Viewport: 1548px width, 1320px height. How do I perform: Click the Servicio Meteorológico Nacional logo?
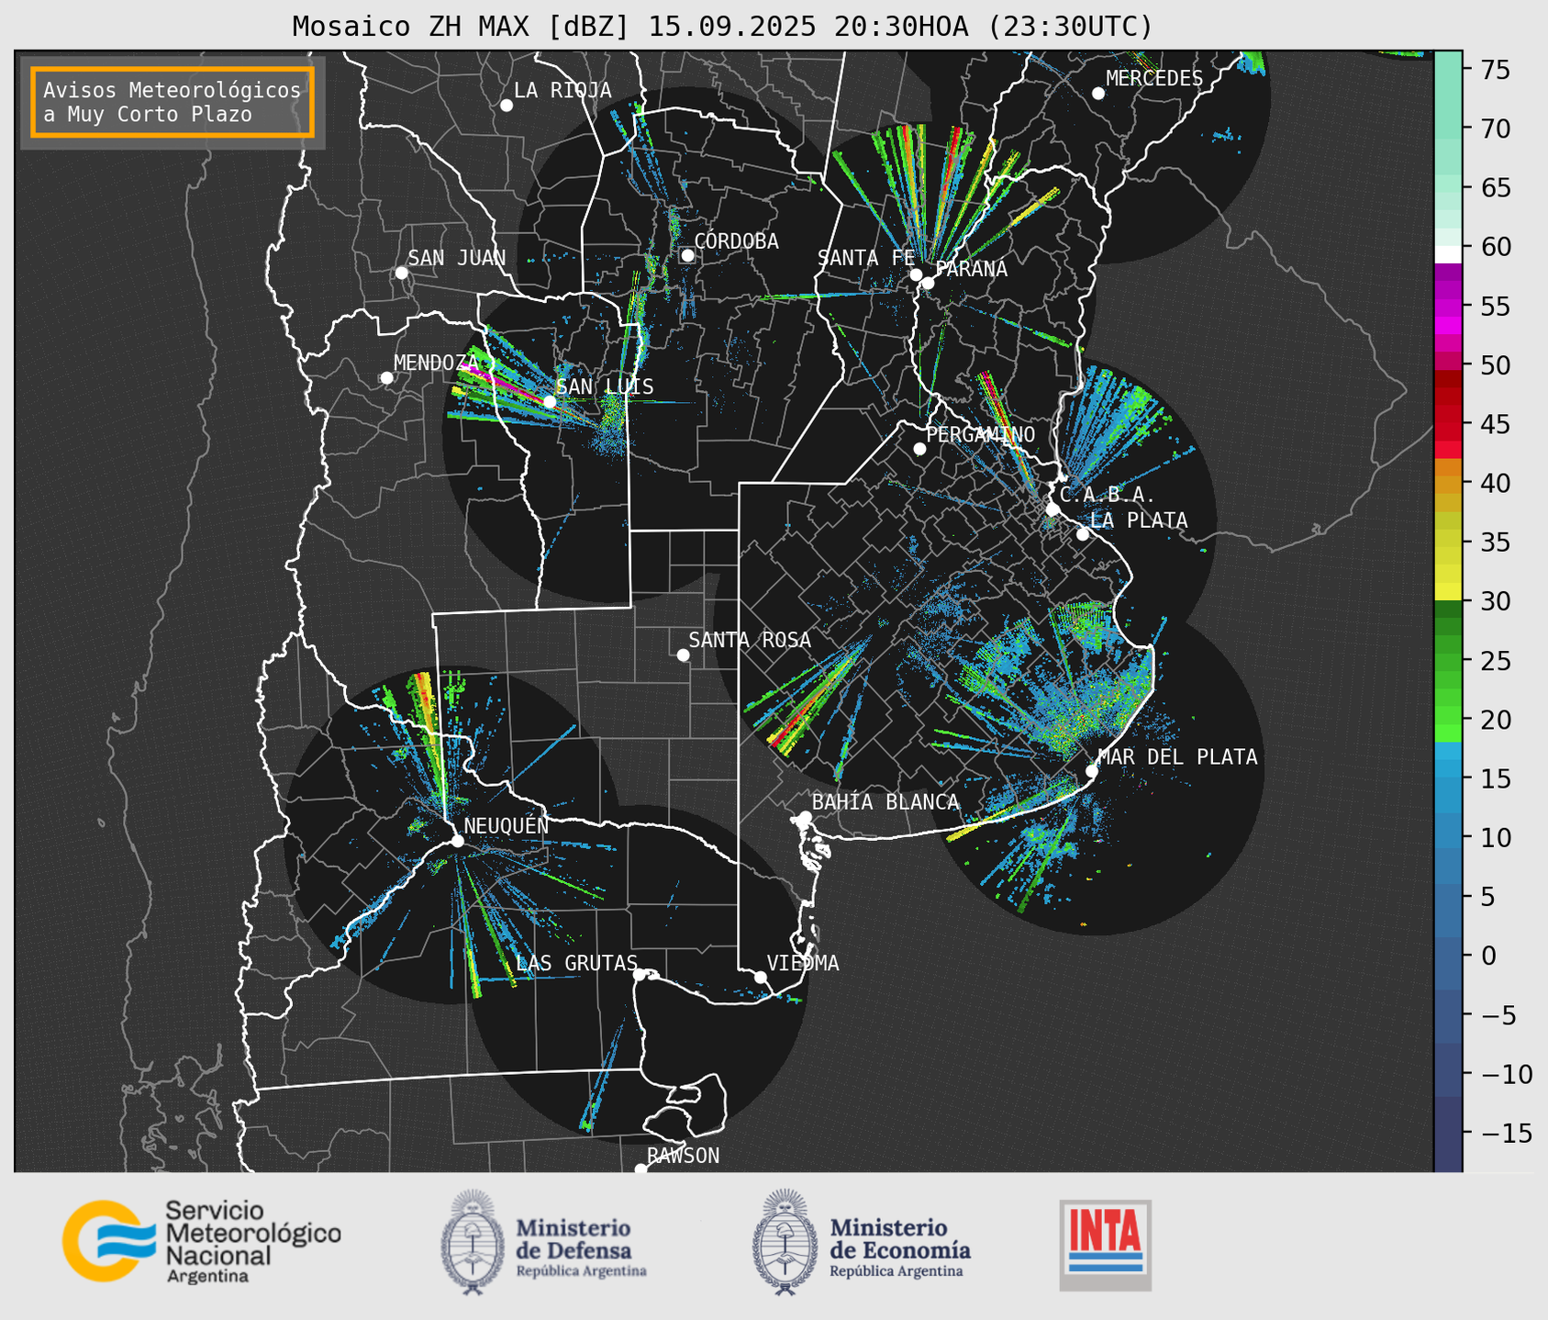pyautogui.click(x=201, y=1241)
